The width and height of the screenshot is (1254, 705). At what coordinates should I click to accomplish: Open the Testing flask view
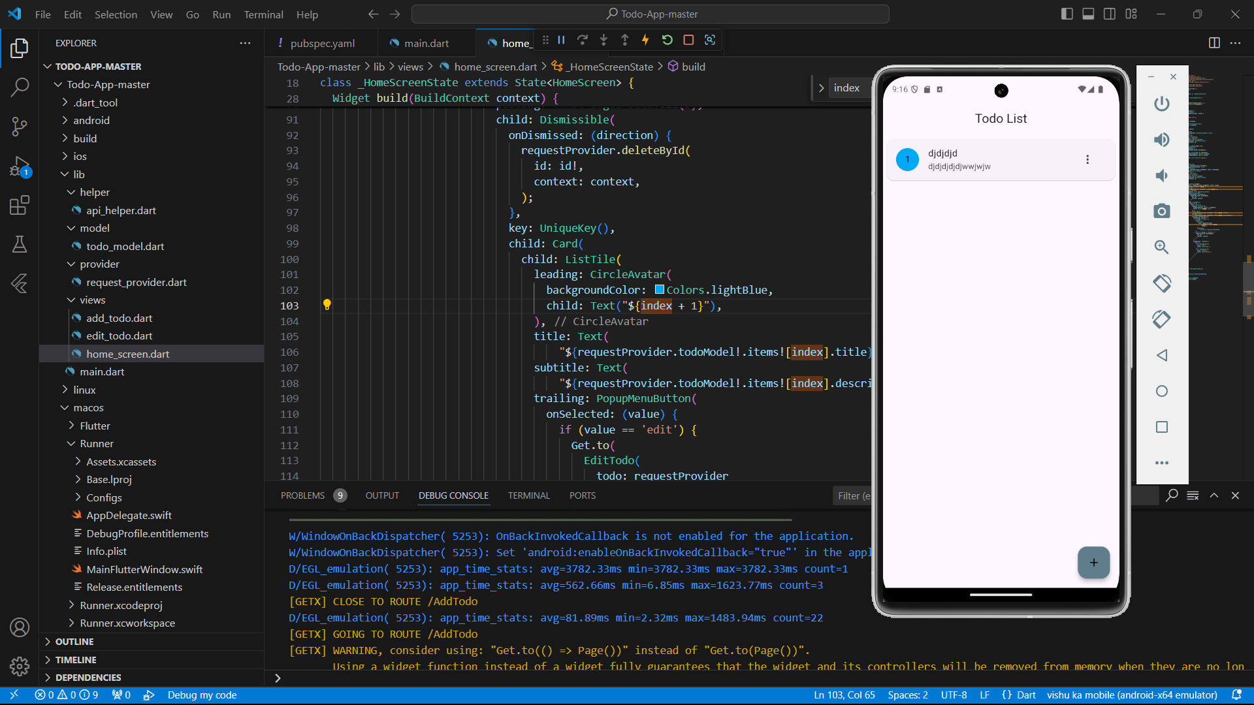(20, 245)
